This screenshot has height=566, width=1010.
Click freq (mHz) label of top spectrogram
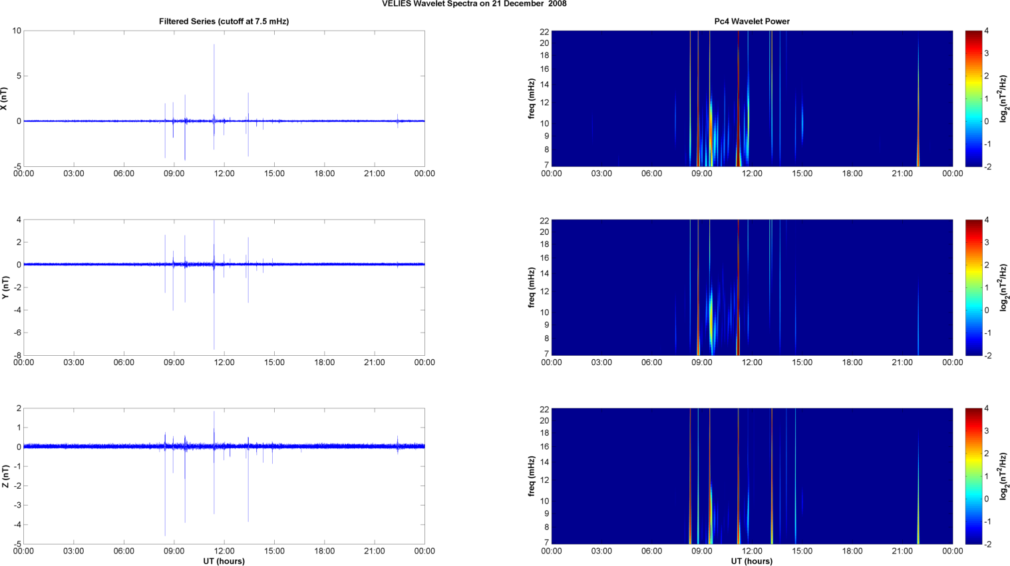(532, 98)
